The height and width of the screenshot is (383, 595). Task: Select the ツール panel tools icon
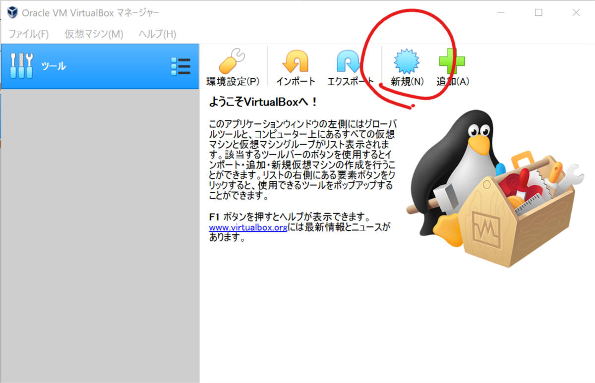pos(21,65)
